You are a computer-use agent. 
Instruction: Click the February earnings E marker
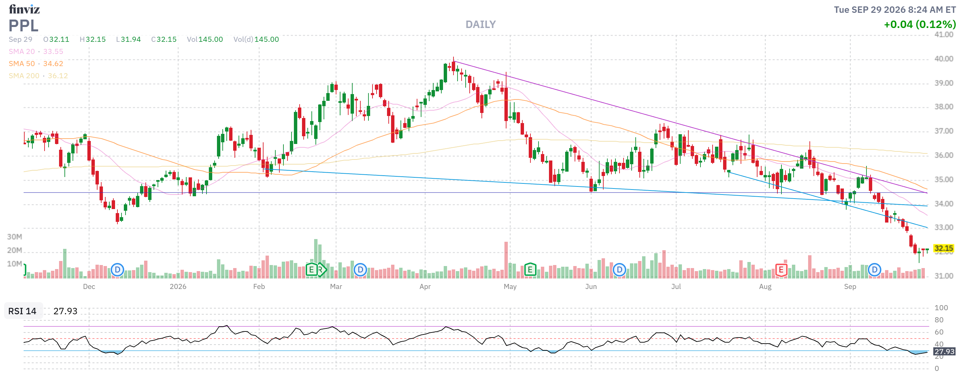point(311,270)
